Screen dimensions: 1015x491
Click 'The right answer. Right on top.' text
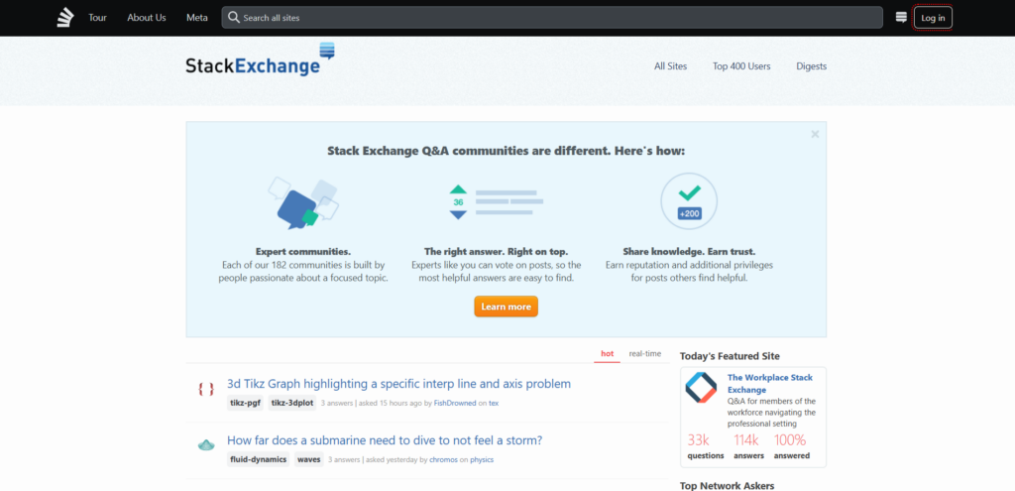click(496, 251)
